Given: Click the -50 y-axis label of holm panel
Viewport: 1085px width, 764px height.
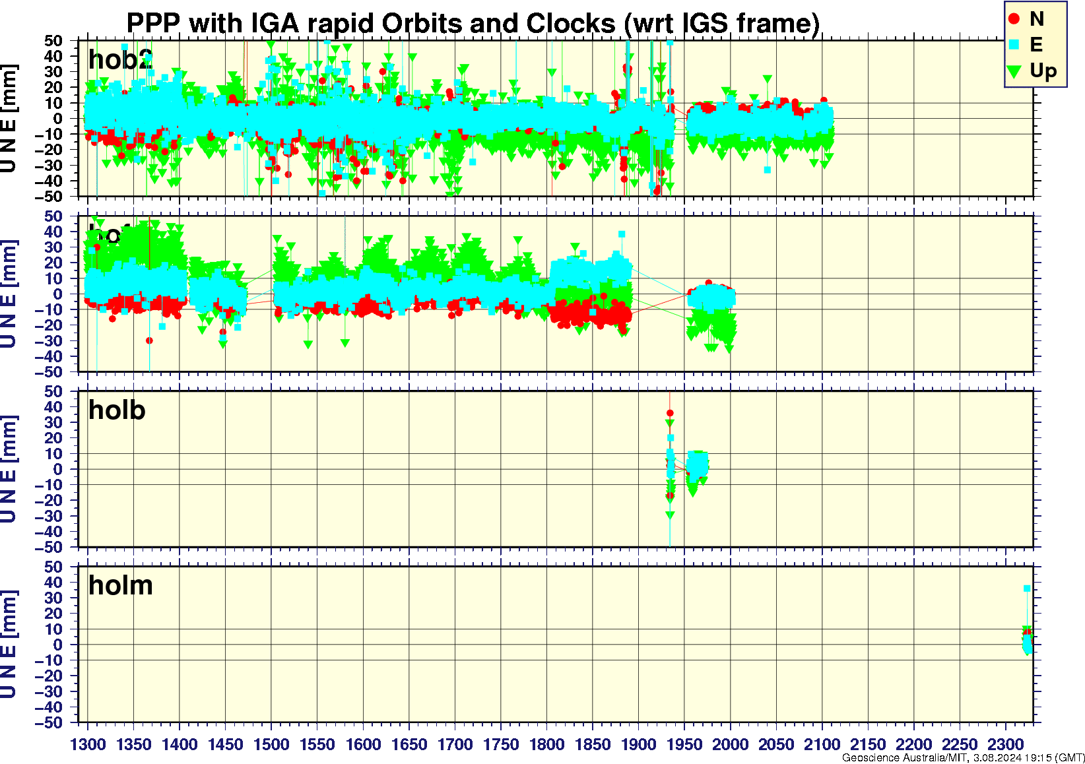Looking at the screenshot, I should point(48,723).
